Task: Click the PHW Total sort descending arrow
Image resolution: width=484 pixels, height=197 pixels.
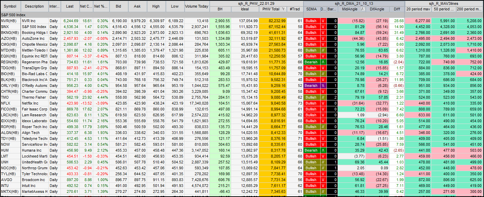Action: click(284, 9)
